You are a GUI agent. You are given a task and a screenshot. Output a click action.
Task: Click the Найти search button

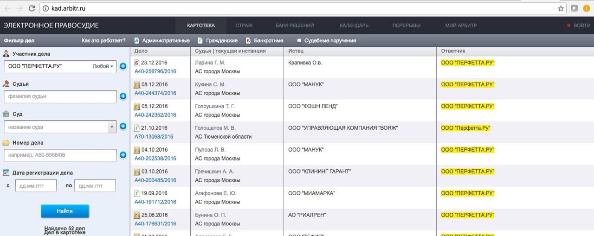(x=65, y=211)
